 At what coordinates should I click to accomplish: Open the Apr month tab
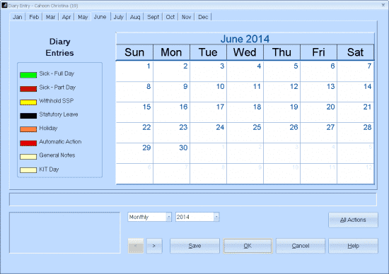tap(66, 17)
